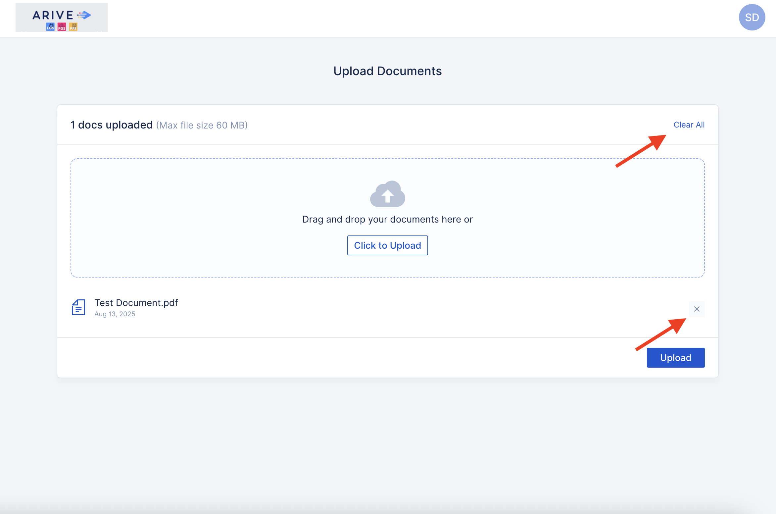The image size is (776, 514).
Task: Open the SD user avatar menu
Action: pyautogui.click(x=752, y=17)
